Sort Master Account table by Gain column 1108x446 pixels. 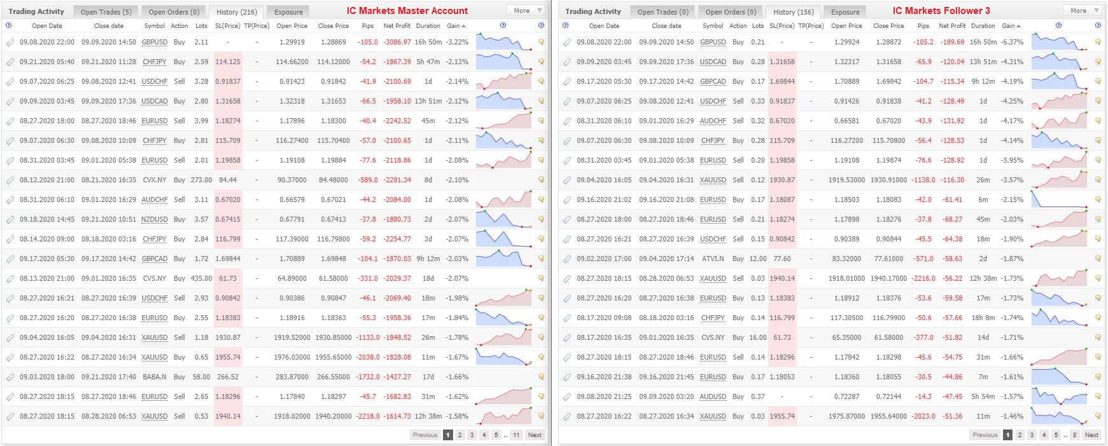[456, 26]
